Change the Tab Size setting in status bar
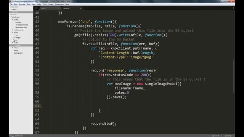244x137 pixels. click(x=215, y=136)
